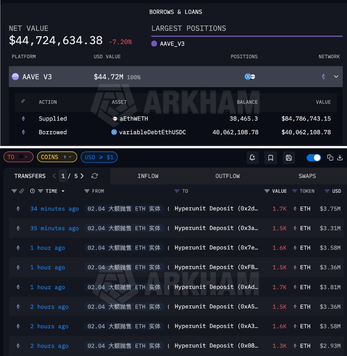Screen dimensions: 347x356
Task: Switch to the SWAPS tab
Action: click(307, 176)
